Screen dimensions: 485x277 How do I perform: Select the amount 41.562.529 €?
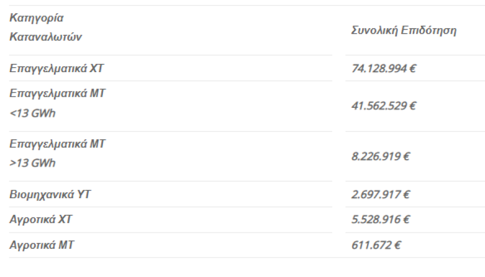(384, 105)
